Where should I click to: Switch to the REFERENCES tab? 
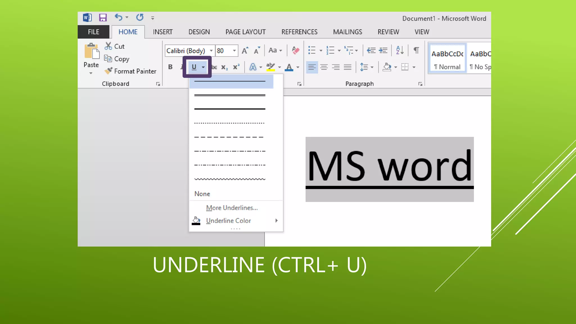click(300, 32)
